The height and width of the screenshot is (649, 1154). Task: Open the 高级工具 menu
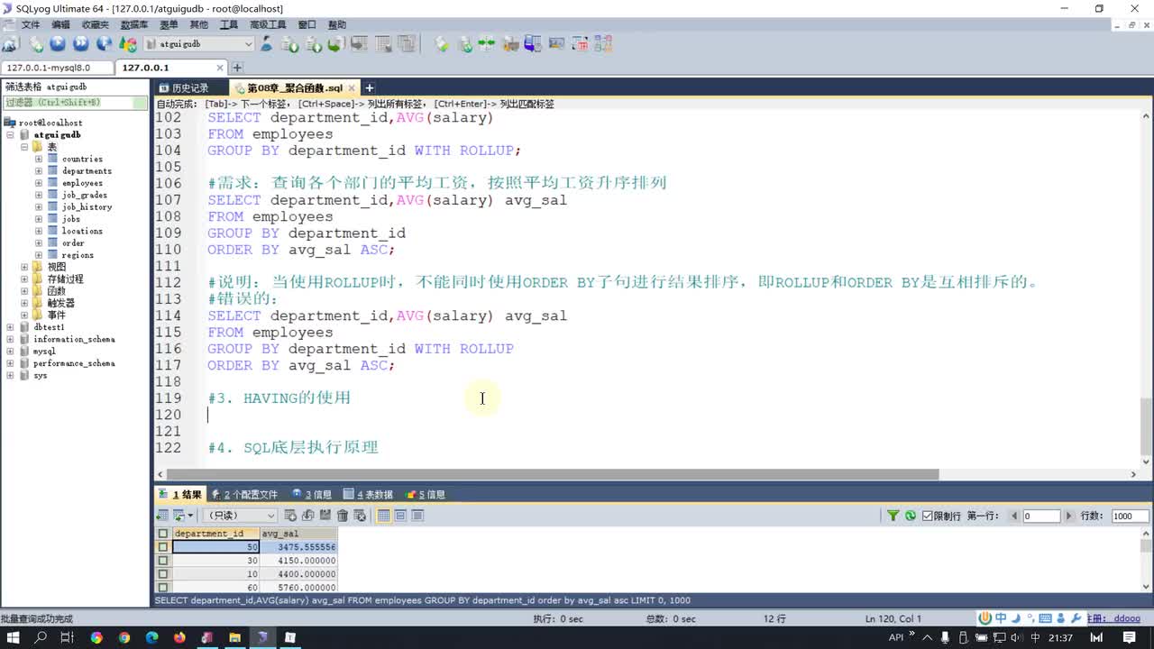point(268,24)
